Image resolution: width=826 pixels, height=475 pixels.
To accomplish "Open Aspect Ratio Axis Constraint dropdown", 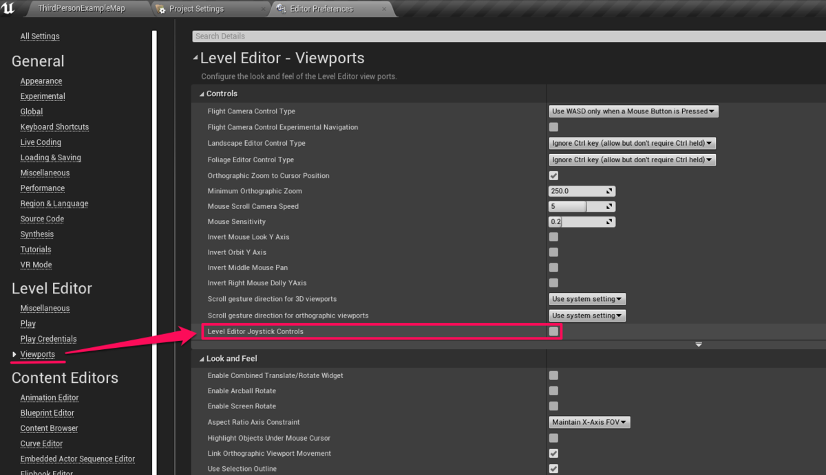I will pyautogui.click(x=589, y=422).
